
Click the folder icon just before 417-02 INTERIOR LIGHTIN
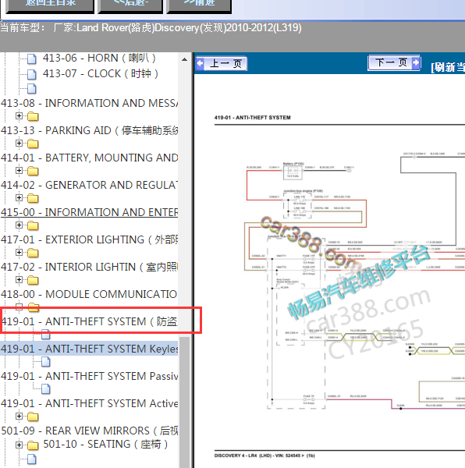coord(33,253)
